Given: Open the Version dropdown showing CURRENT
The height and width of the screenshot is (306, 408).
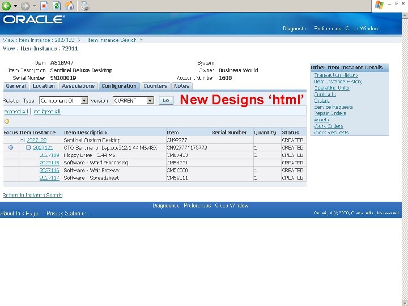Looking at the screenshot, I should (x=150, y=100).
